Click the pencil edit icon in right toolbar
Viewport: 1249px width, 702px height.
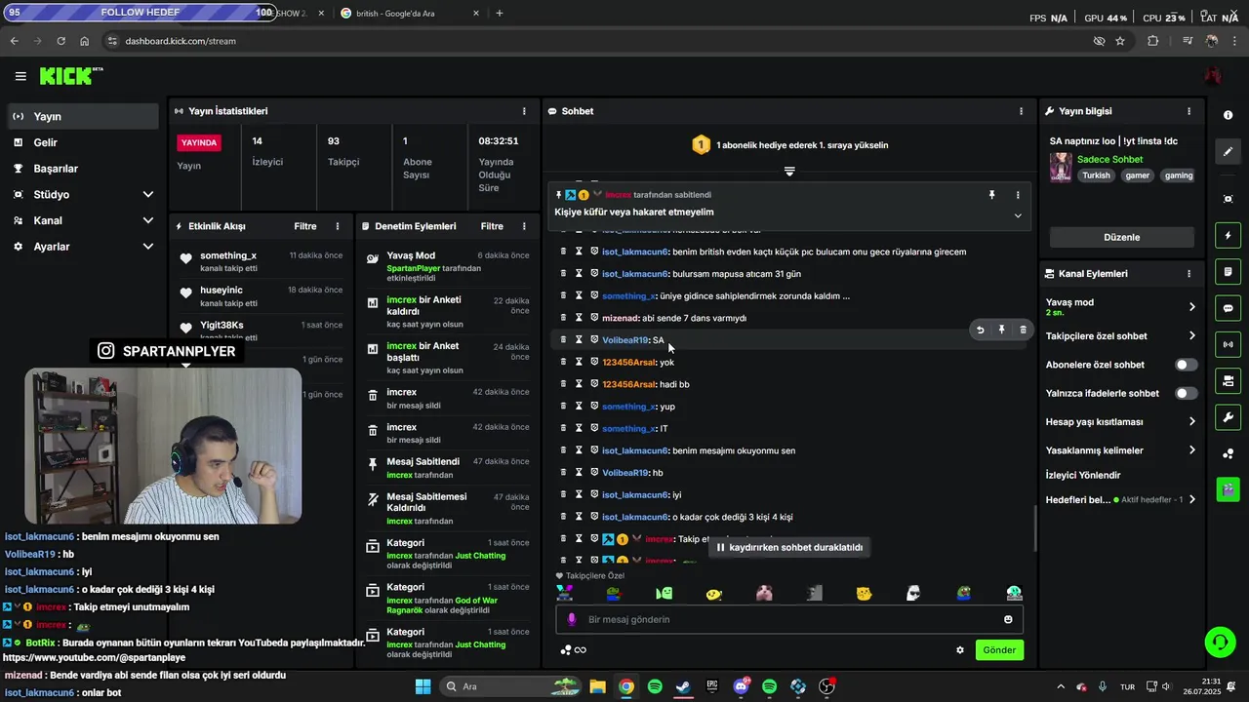[x=1228, y=152]
